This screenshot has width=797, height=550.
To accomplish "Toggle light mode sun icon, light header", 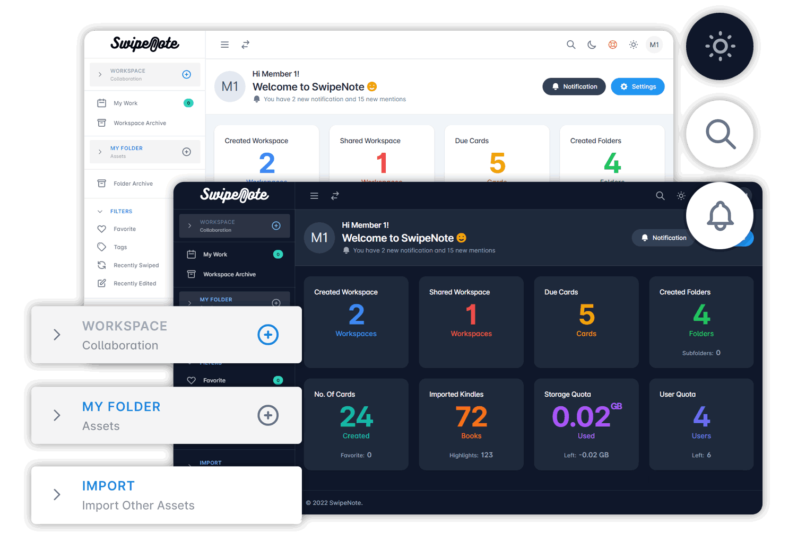I will [634, 45].
